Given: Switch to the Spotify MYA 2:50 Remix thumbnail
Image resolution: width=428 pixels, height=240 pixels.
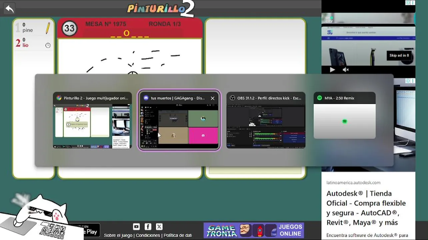Looking at the screenshot, I should [x=344, y=116].
